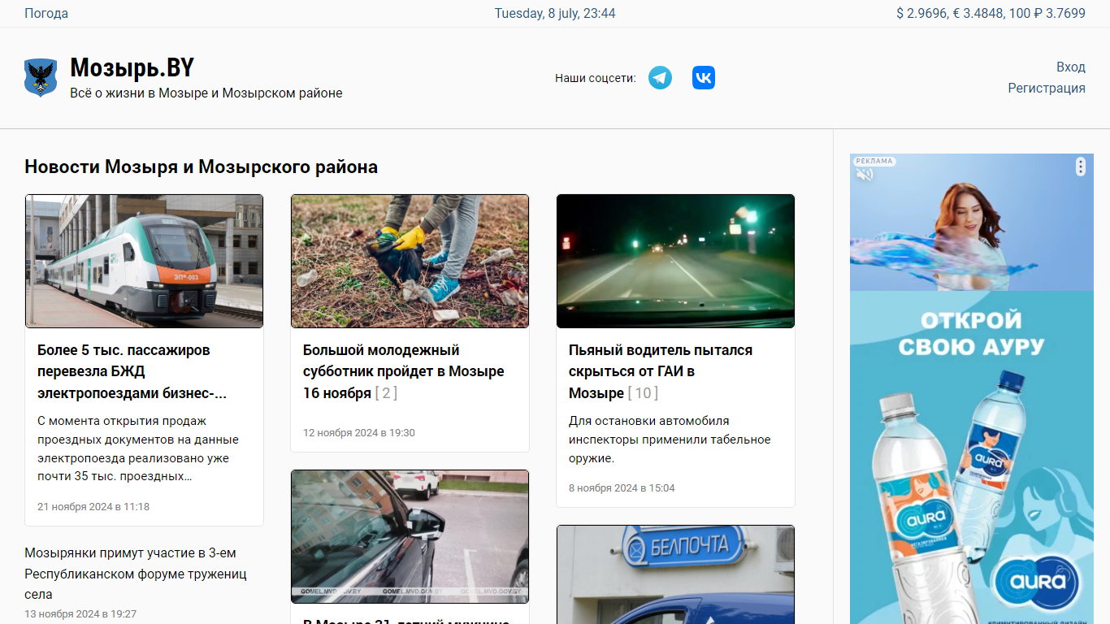
Task: Open comments count [ 10 ] on drunk driver
Action: (643, 393)
